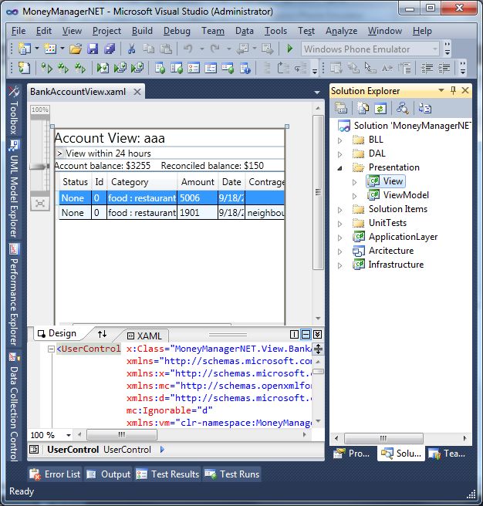The image size is (483, 506).
Task: Open the Build menu
Action: 142,31
